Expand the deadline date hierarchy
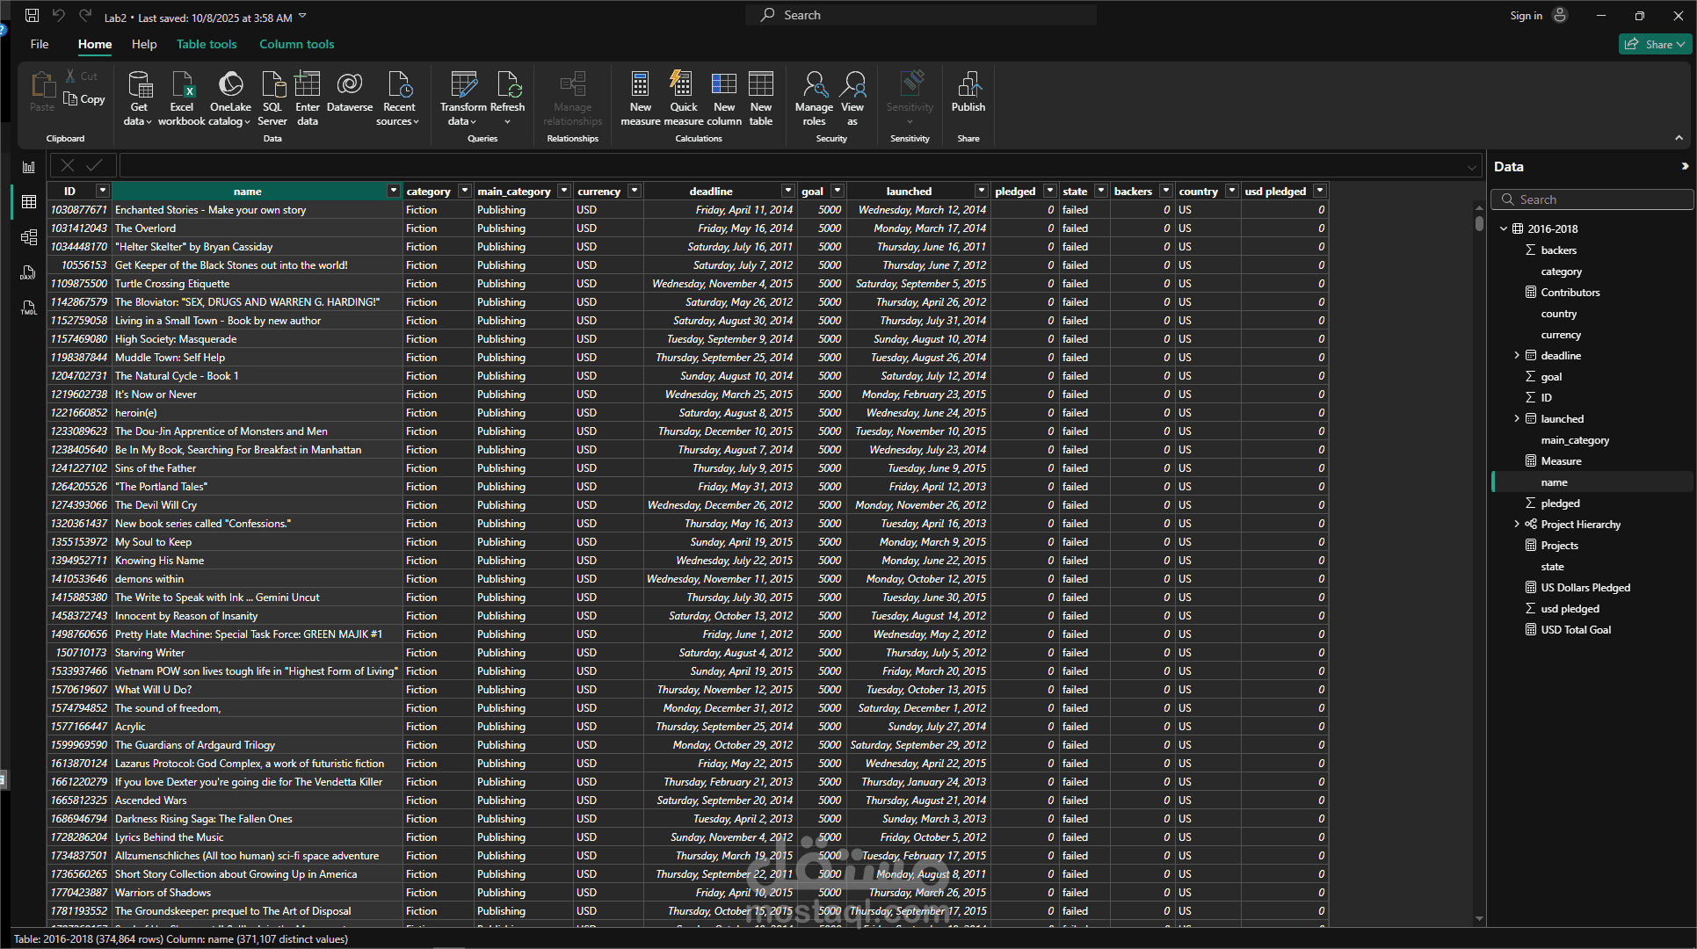 [1517, 356]
